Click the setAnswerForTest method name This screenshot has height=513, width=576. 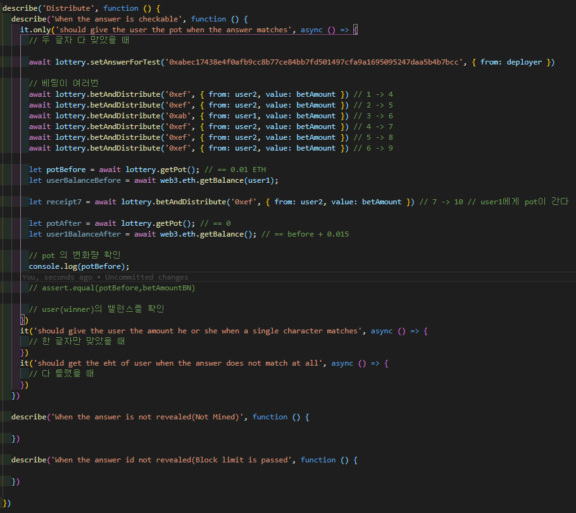point(125,62)
